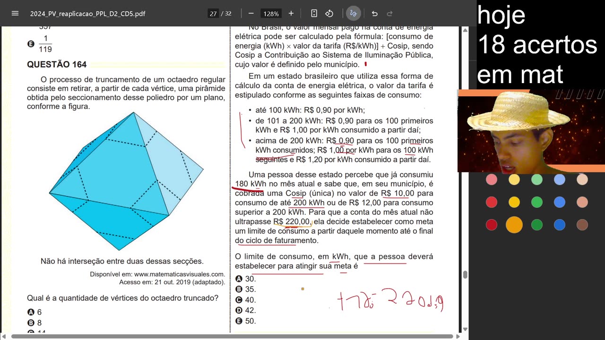Pick the light yellow pen color
Image resolution: width=605 pixels, height=340 pixels.
514,179
